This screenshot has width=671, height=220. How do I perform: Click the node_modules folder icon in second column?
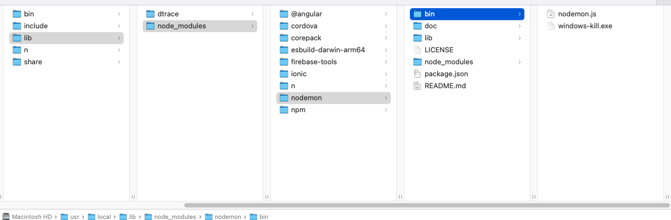pyautogui.click(x=150, y=26)
